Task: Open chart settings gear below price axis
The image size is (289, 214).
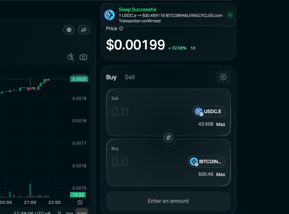Action: (x=80, y=202)
